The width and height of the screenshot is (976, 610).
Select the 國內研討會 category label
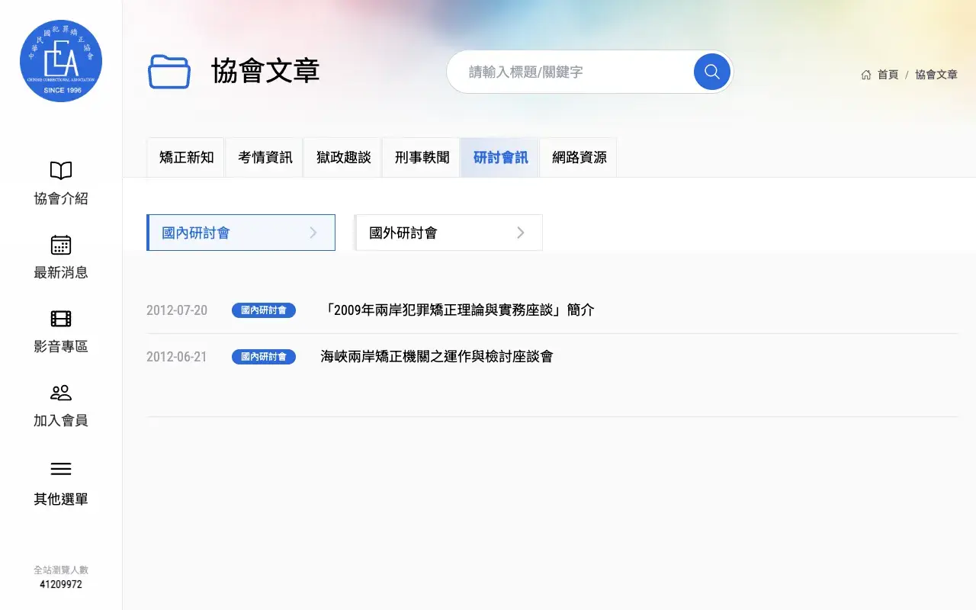pos(196,233)
